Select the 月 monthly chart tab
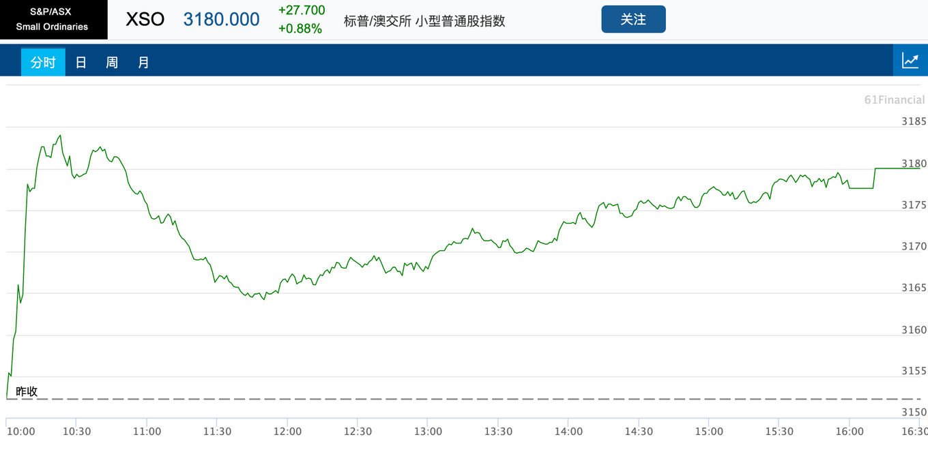Image resolution: width=928 pixels, height=450 pixels. pyautogui.click(x=143, y=62)
